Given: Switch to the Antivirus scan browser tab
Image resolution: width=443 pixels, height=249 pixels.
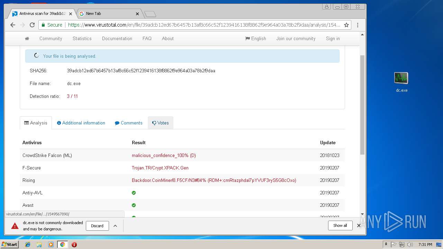Looking at the screenshot, I should coord(42,14).
